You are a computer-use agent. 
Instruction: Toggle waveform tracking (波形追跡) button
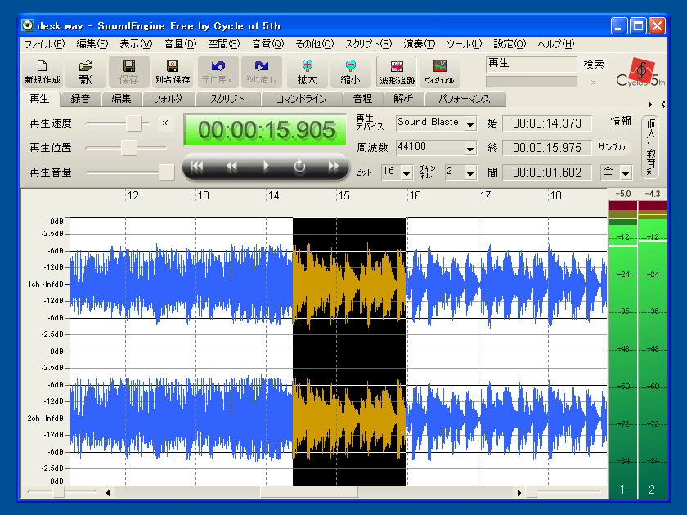click(x=397, y=72)
